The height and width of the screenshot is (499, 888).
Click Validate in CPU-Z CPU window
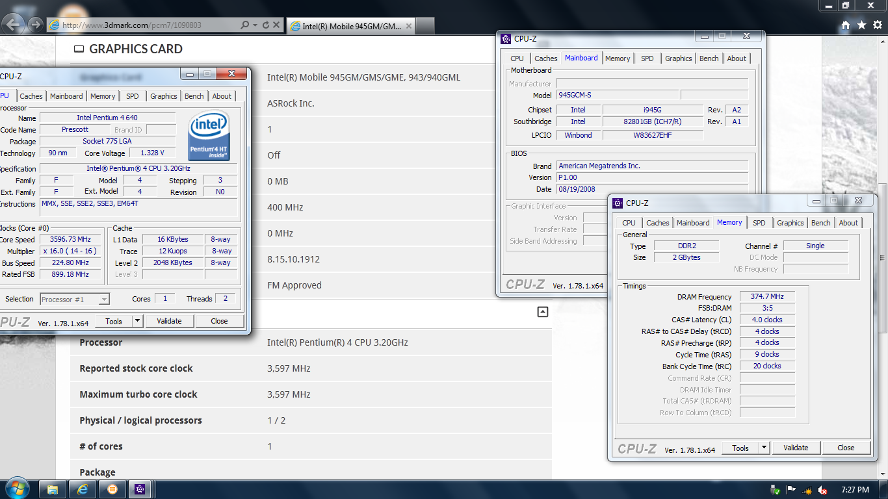169,321
